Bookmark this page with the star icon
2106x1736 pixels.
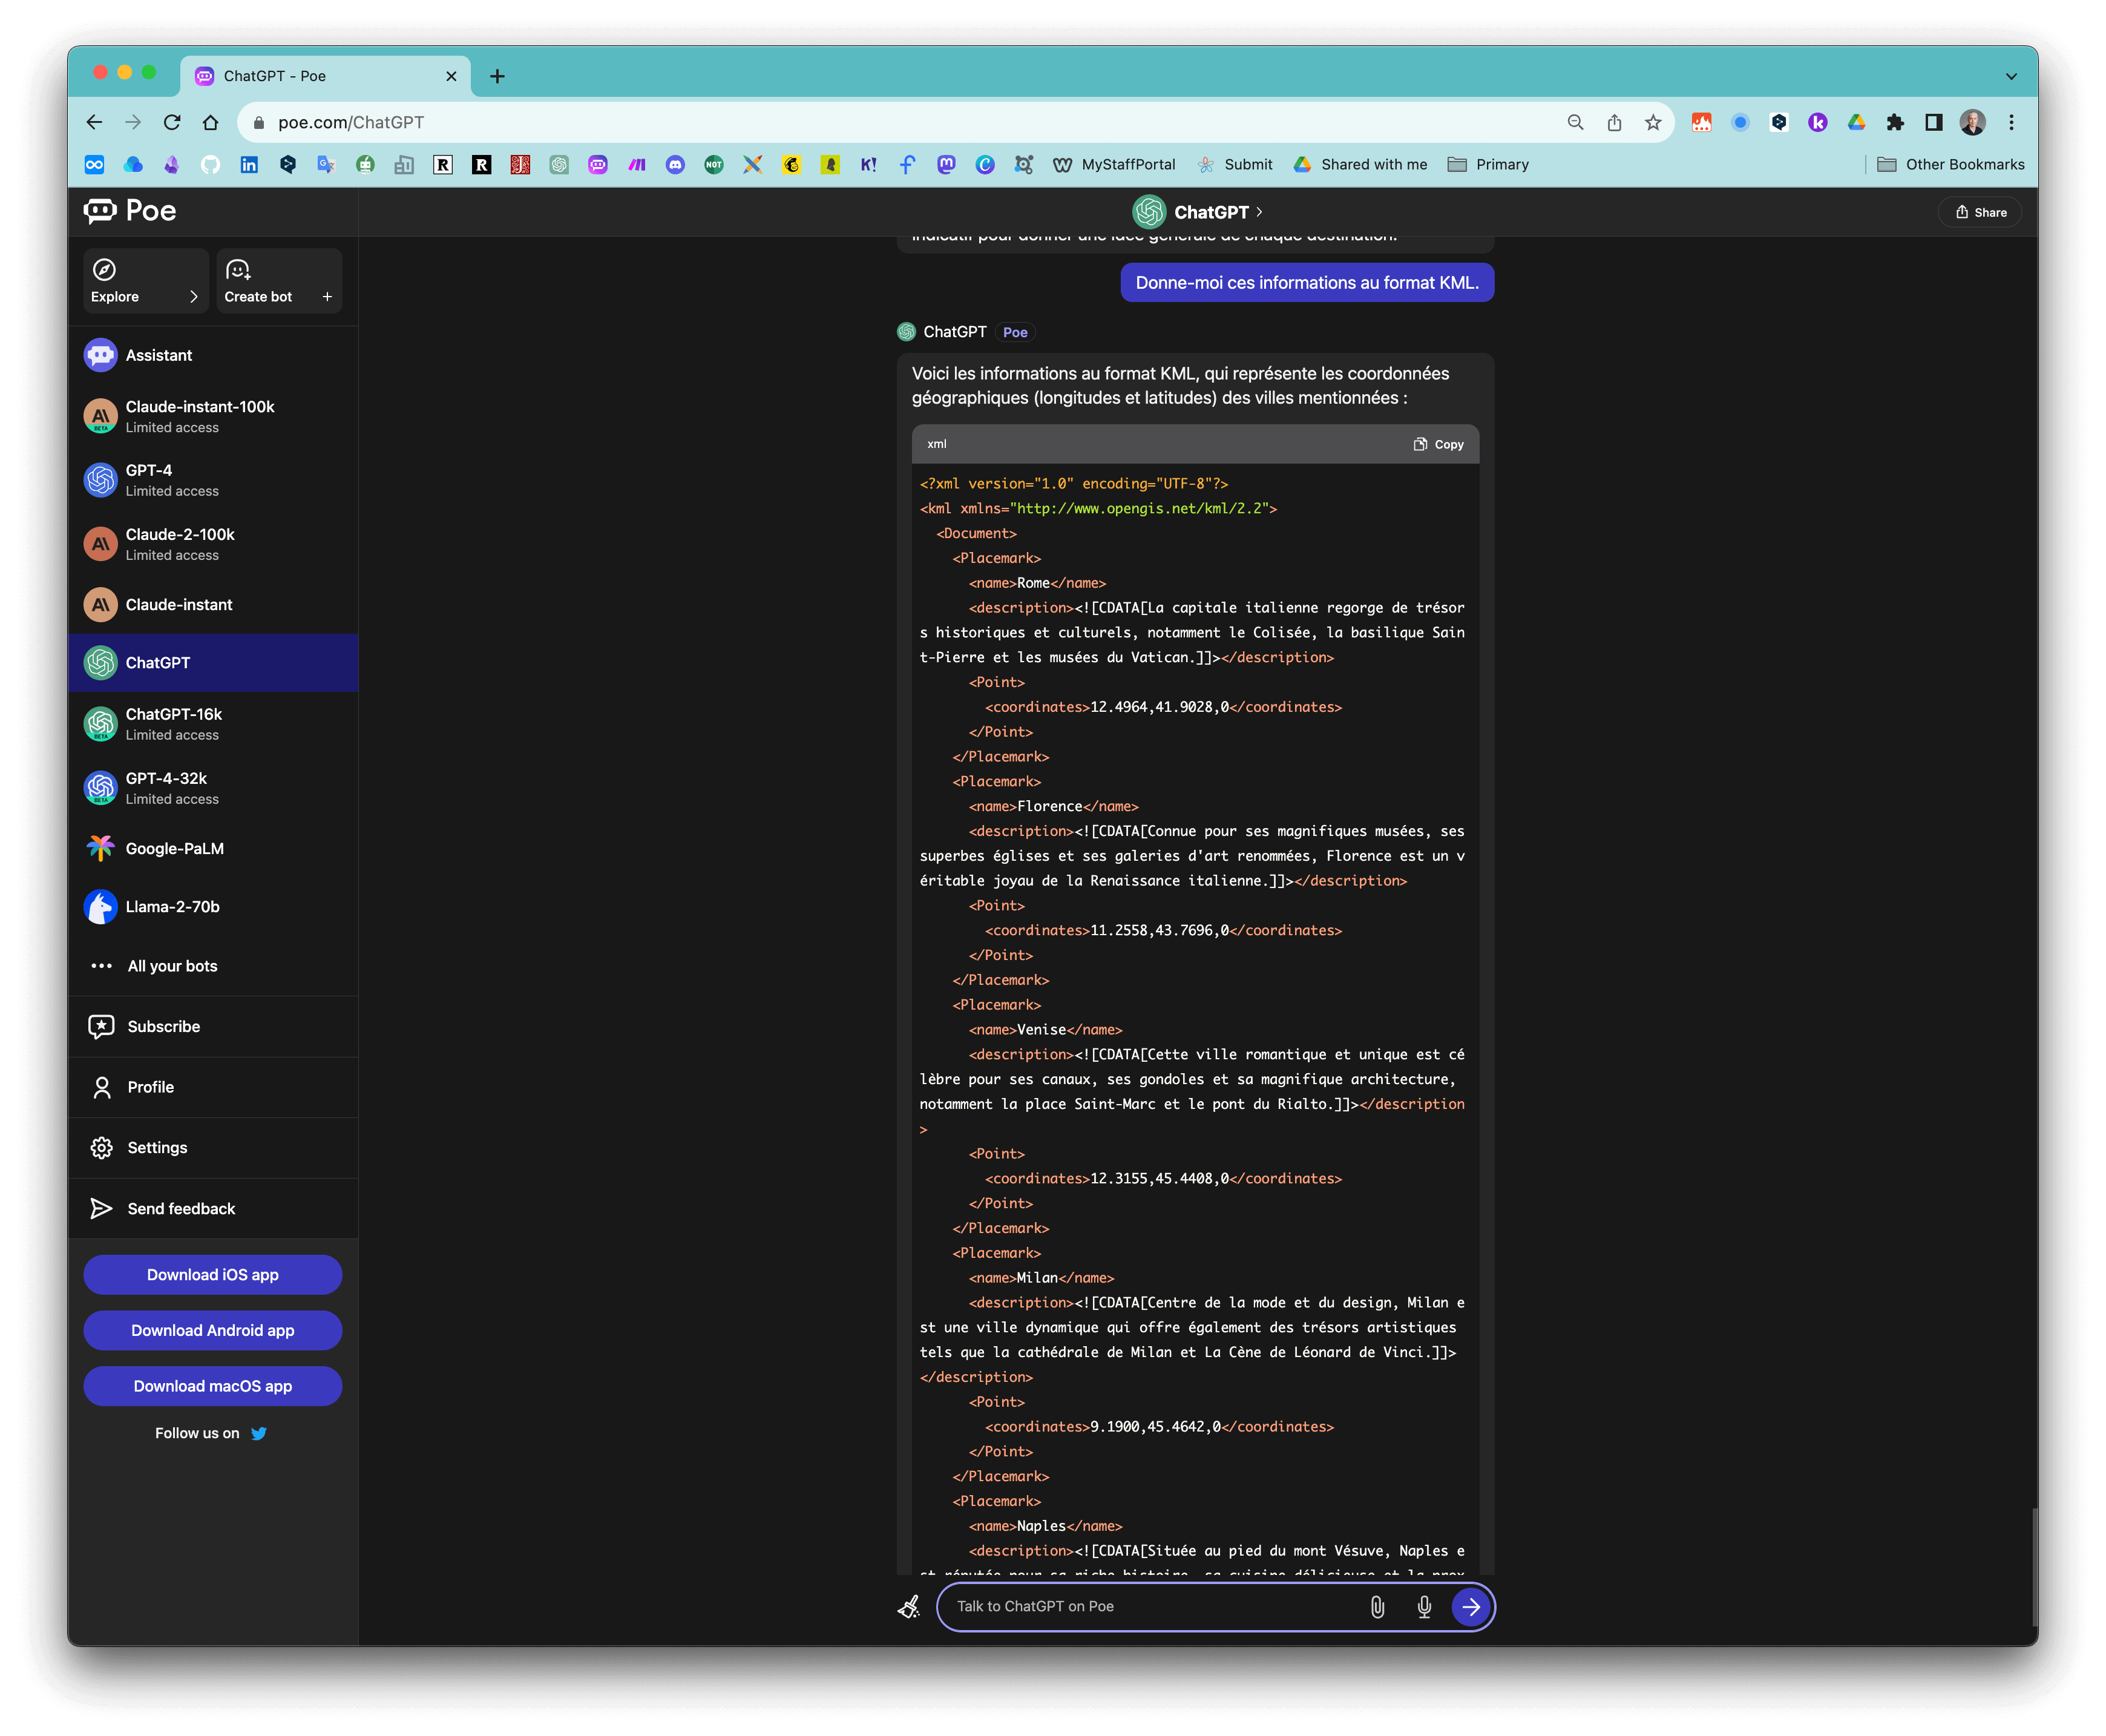[x=1653, y=122]
